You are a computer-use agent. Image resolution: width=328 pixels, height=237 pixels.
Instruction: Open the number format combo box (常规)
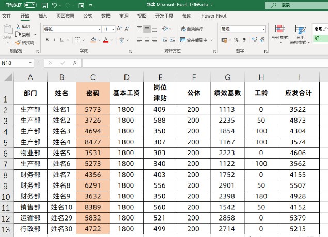pos(243,29)
